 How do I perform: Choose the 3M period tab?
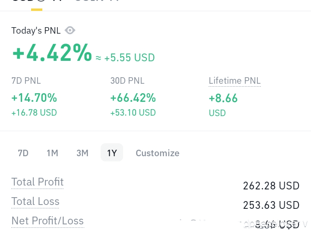click(82, 153)
